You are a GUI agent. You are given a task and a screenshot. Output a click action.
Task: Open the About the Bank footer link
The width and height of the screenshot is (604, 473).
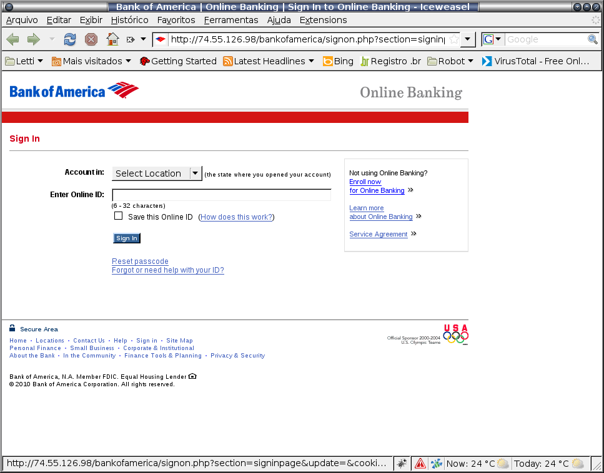click(x=32, y=356)
